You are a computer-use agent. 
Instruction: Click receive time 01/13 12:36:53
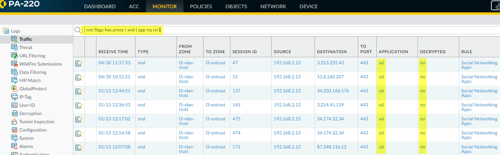pos(114,105)
